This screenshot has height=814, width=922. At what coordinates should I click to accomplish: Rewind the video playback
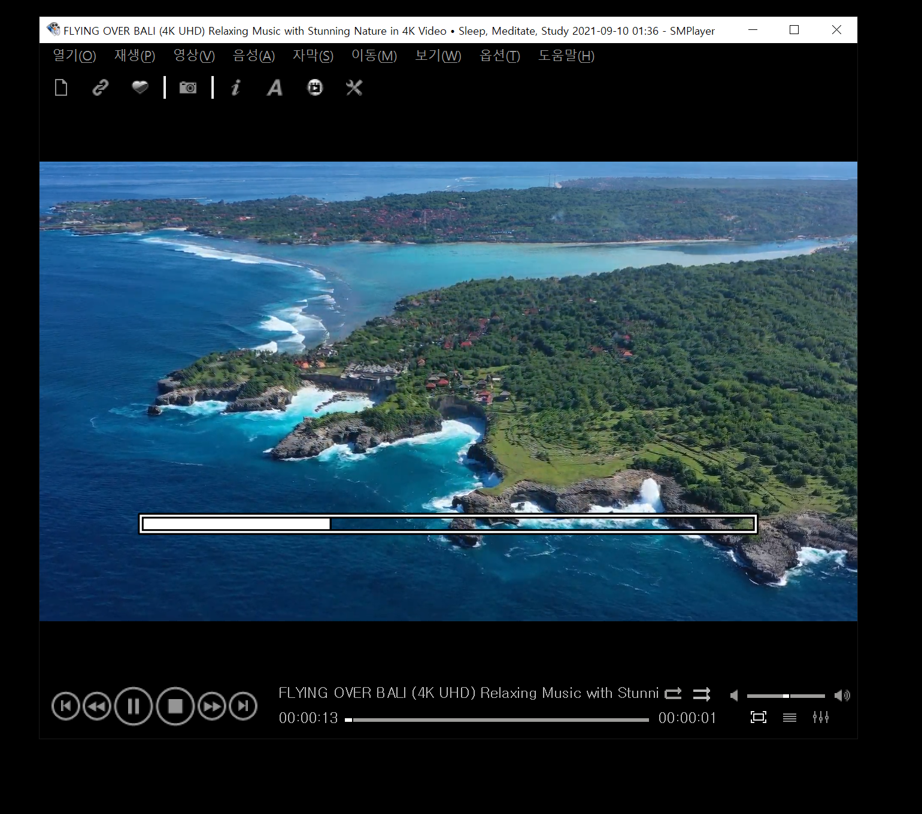point(97,706)
